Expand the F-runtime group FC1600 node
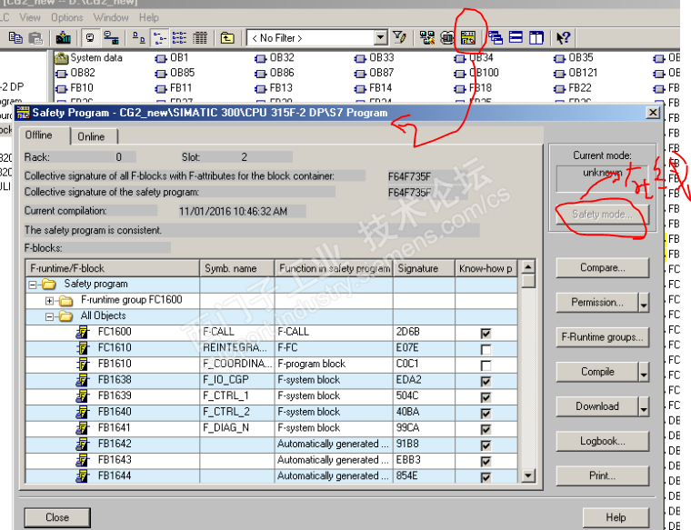Viewport: 691px width, 530px height. point(51,300)
